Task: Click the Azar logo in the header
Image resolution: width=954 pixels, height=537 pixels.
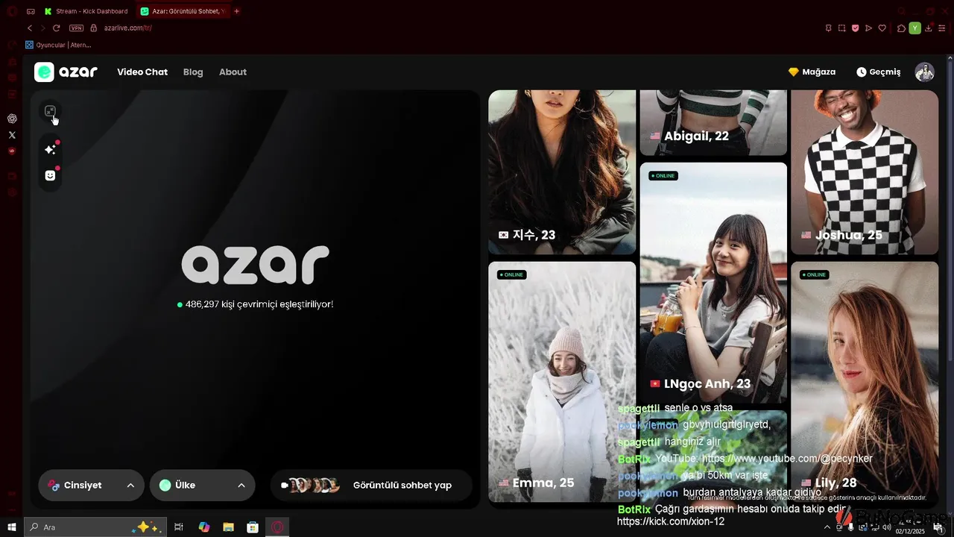Action: coord(66,72)
